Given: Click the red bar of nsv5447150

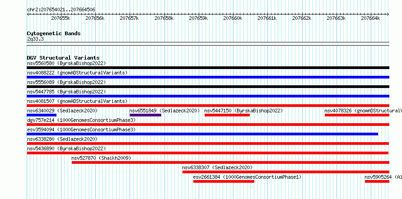Looking at the screenshot, I should pyautogui.click(x=227, y=115).
